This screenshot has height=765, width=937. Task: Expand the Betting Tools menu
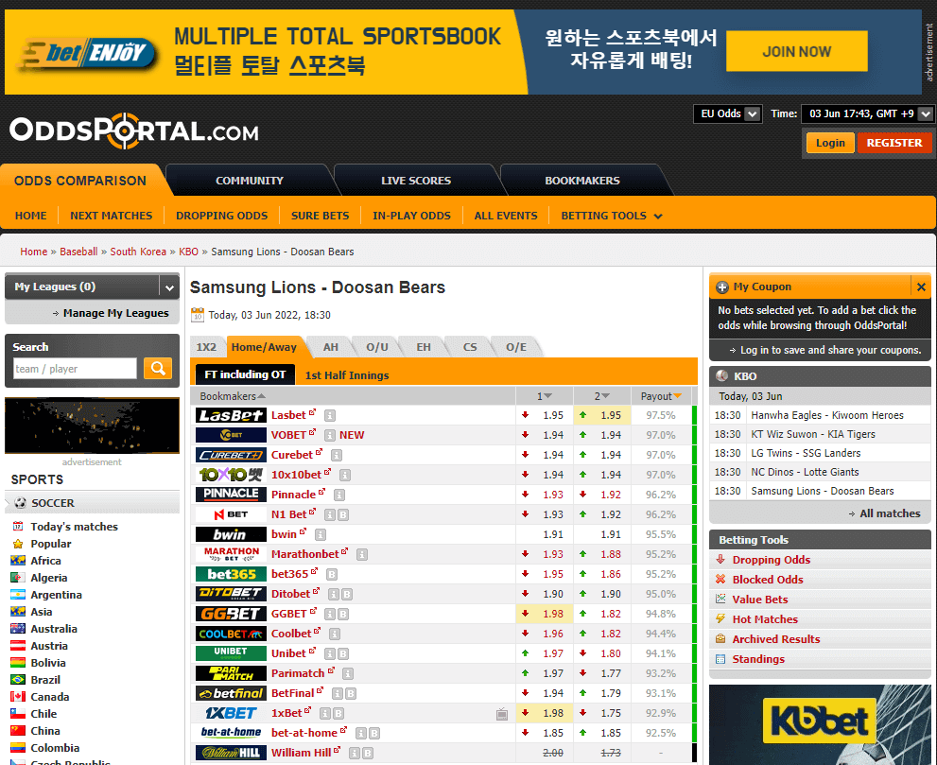pos(612,216)
